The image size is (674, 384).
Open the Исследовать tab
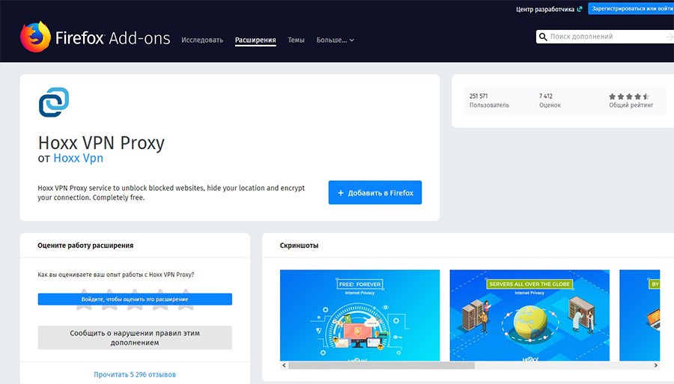[x=202, y=40]
